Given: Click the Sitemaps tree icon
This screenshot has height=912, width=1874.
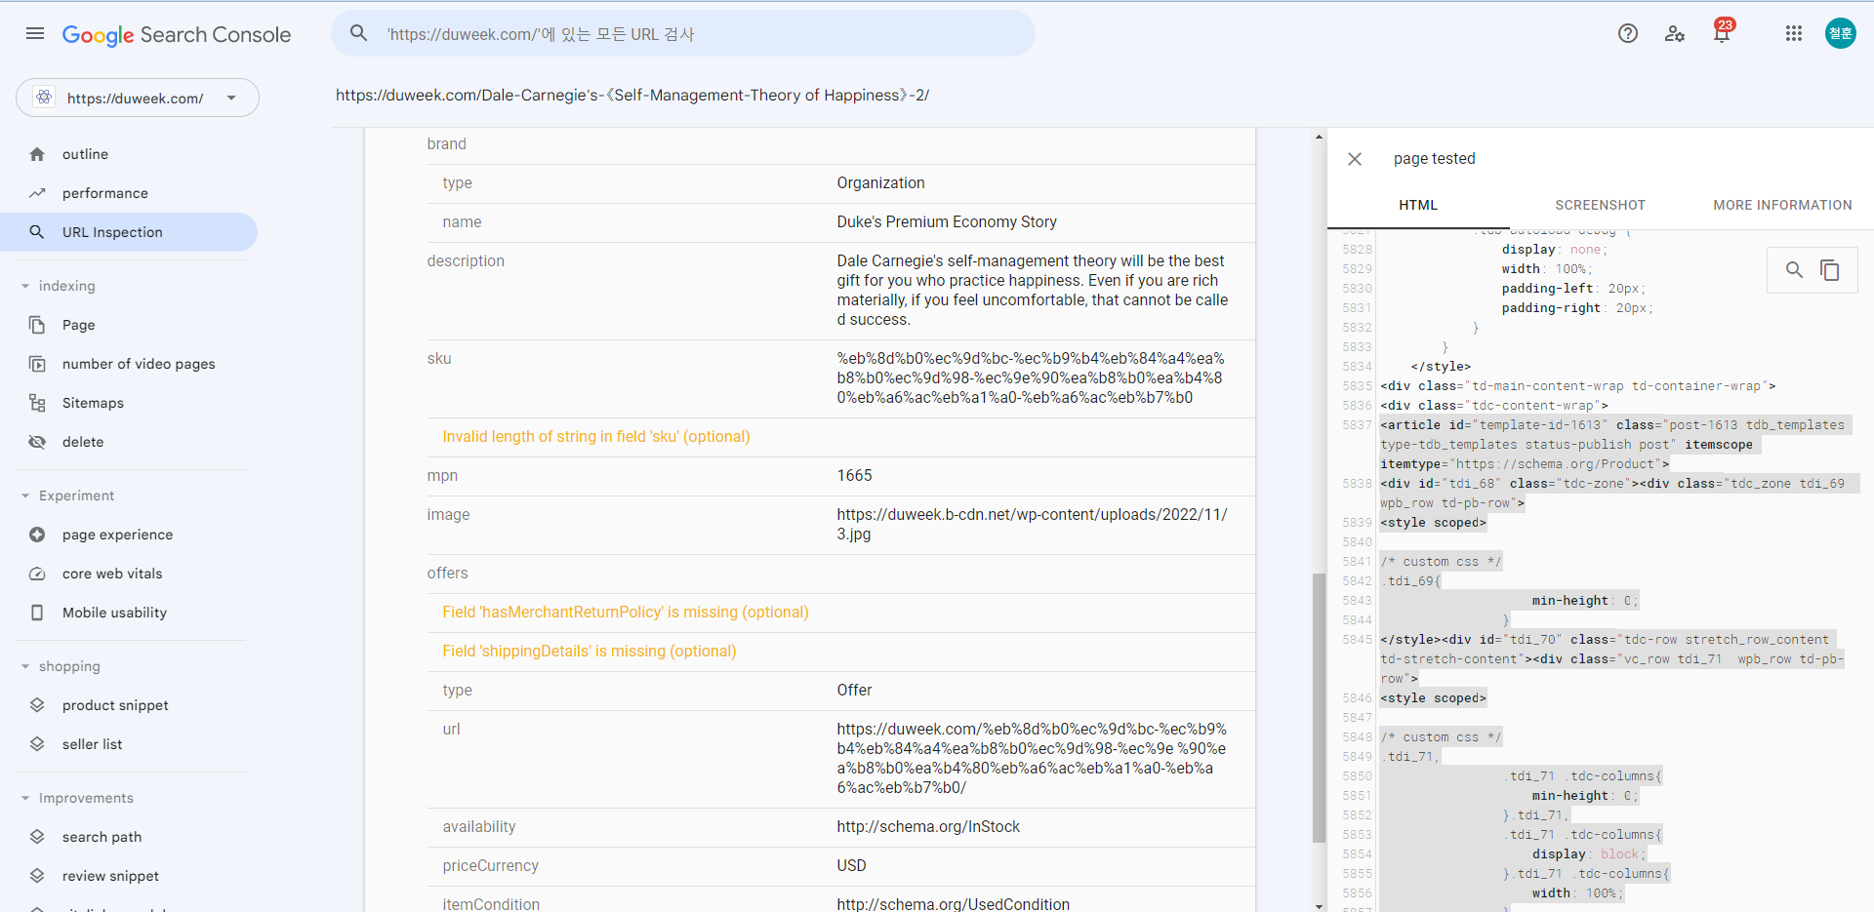Looking at the screenshot, I should (37, 403).
